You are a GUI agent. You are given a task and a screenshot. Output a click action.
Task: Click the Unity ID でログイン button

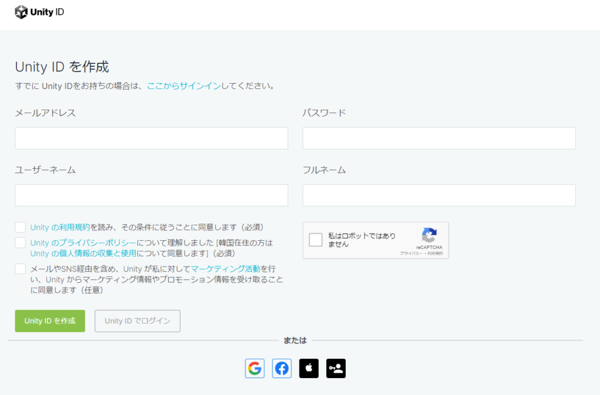(x=137, y=321)
